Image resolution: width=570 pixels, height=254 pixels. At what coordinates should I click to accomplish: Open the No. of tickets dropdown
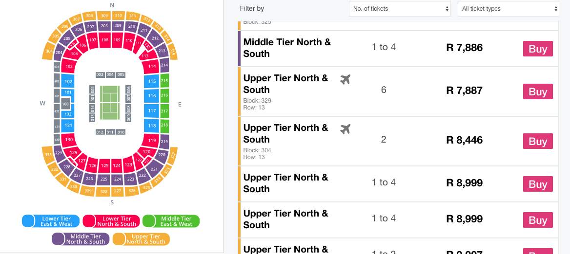point(400,9)
